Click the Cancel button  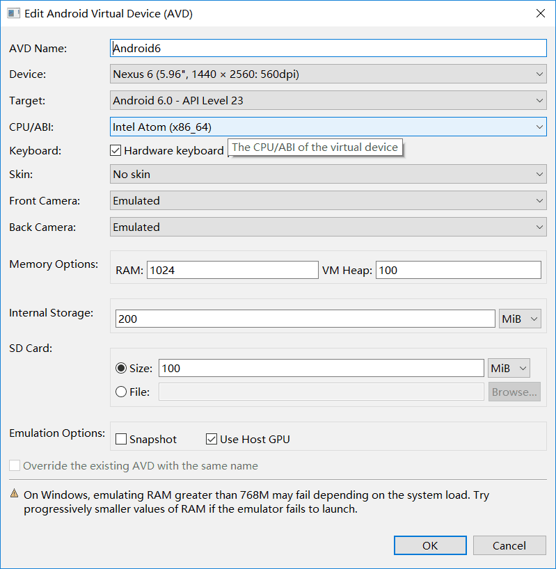click(x=509, y=545)
